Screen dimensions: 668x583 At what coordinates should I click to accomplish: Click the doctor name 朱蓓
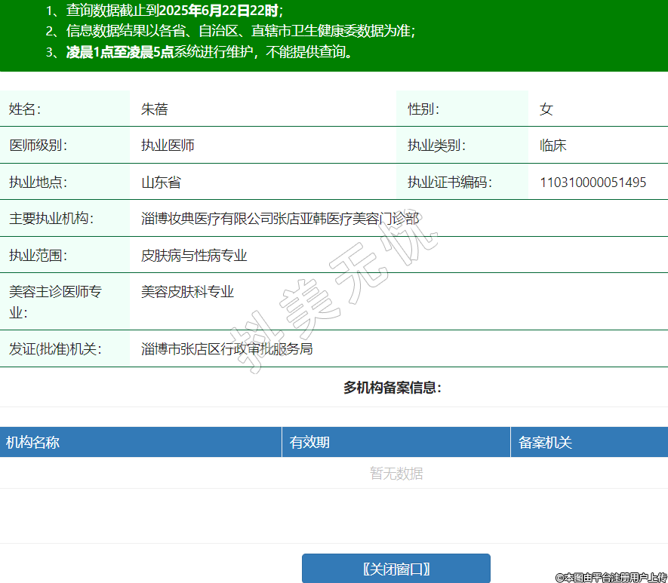click(x=154, y=109)
